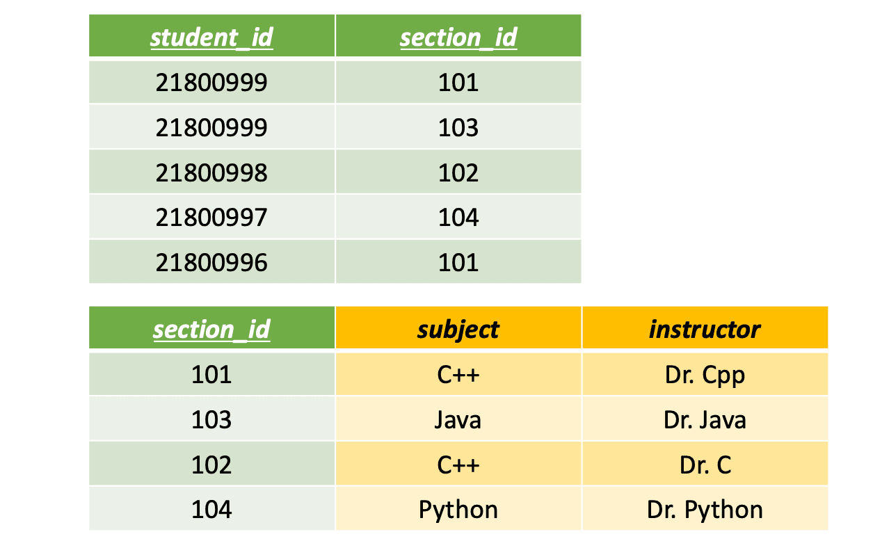Click the Dr. Java instructor cell

[x=705, y=419]
